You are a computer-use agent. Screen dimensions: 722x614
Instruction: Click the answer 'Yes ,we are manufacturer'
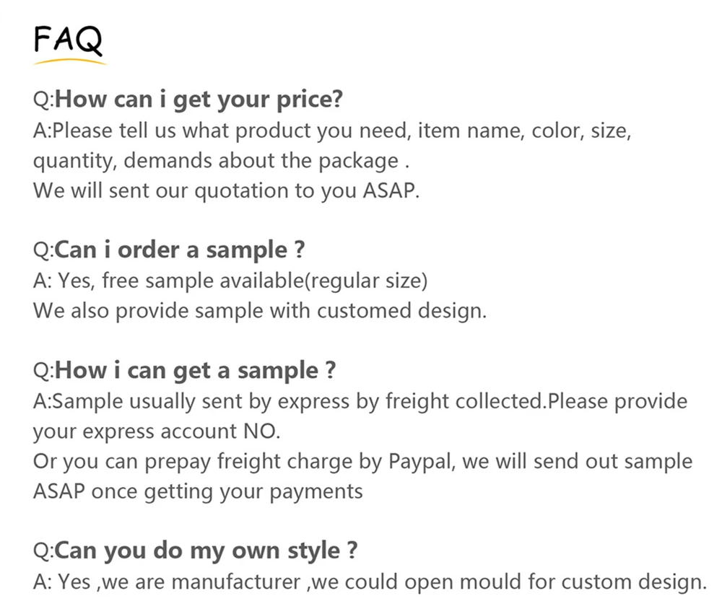pos(180,582)
